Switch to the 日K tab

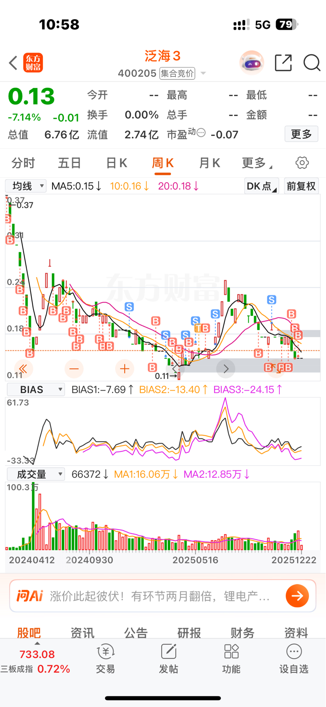116,163
